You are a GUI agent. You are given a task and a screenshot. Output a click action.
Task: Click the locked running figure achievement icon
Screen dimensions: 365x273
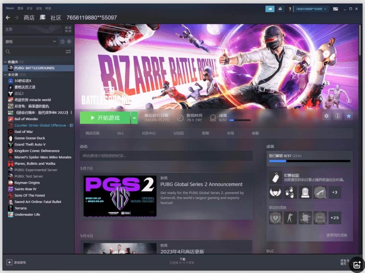(290, 218)
